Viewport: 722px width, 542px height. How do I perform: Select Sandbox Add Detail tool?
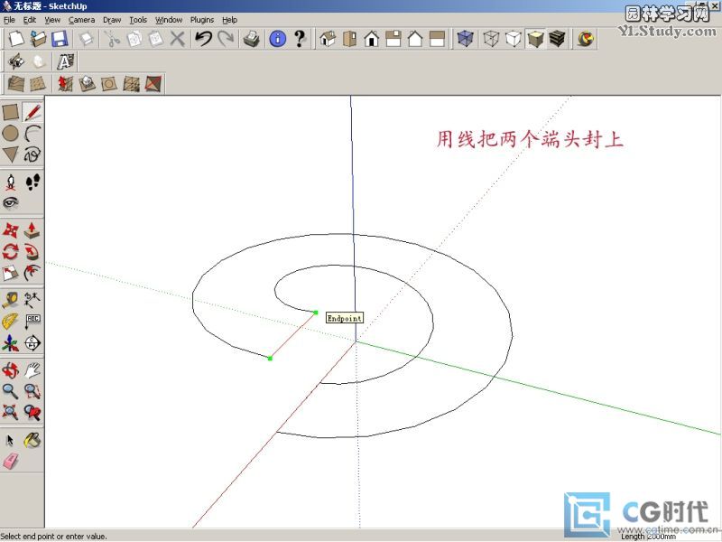tap(131, 84)
